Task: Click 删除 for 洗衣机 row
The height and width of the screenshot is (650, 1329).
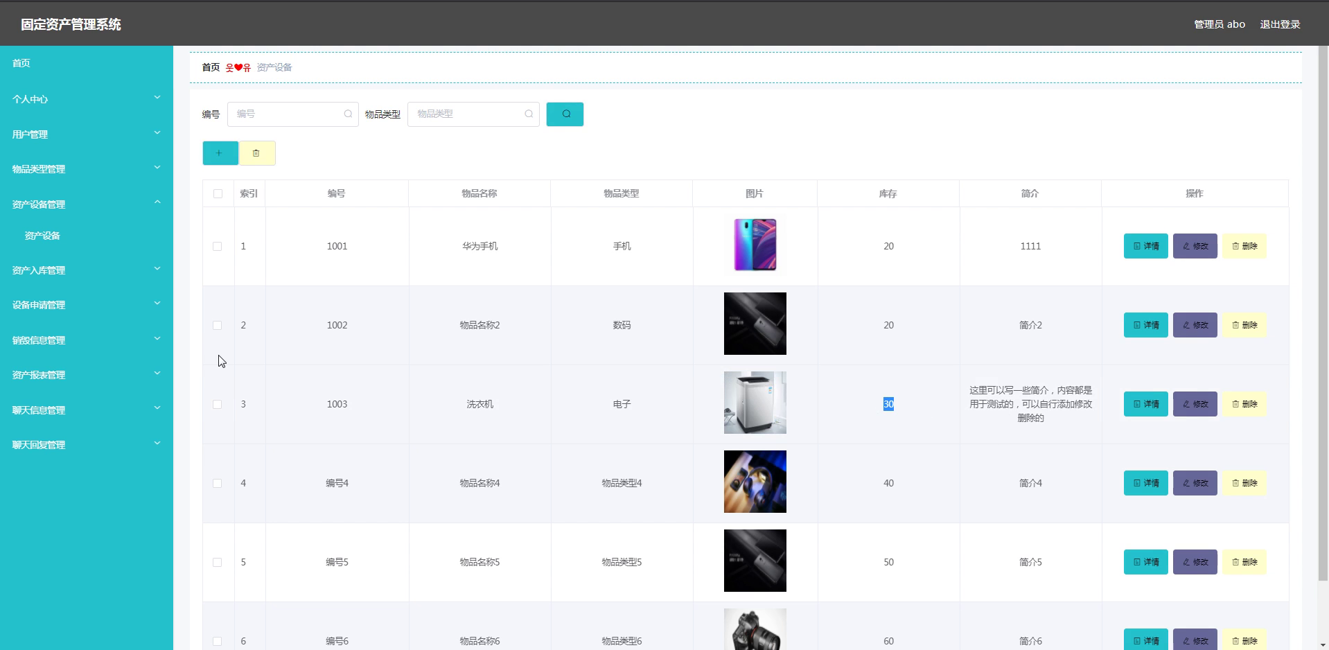Action: pyautogui.click(x=1244, y=404)
